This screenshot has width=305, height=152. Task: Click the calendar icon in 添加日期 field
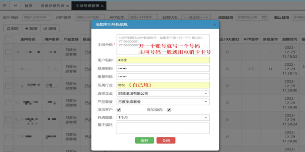264,17
